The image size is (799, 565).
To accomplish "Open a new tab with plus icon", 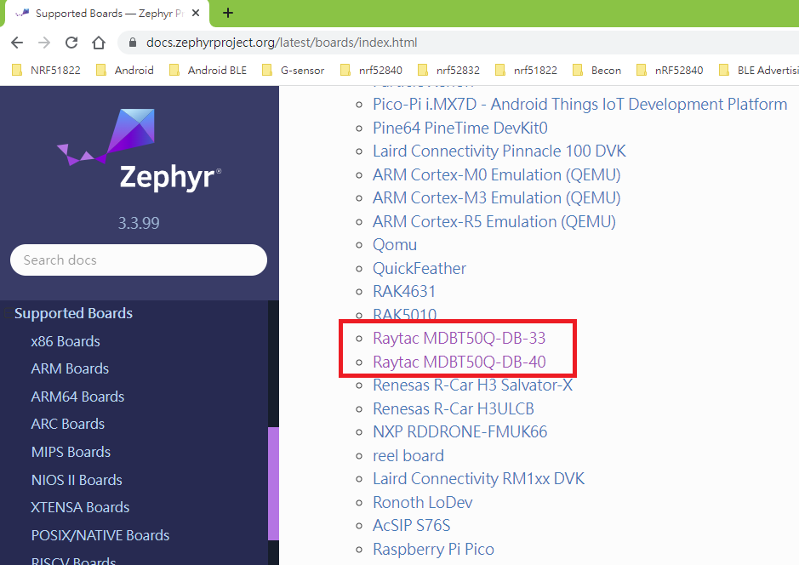I will pos(228,13).
